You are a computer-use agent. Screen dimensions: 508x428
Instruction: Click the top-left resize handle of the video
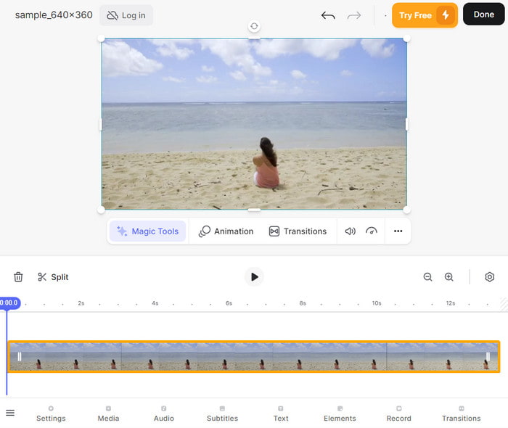tap(101, 38)
